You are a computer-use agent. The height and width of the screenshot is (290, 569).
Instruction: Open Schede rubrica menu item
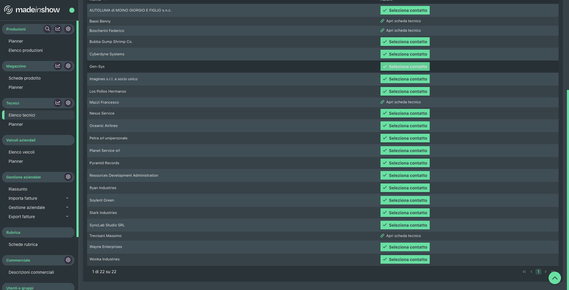point(23,244)
